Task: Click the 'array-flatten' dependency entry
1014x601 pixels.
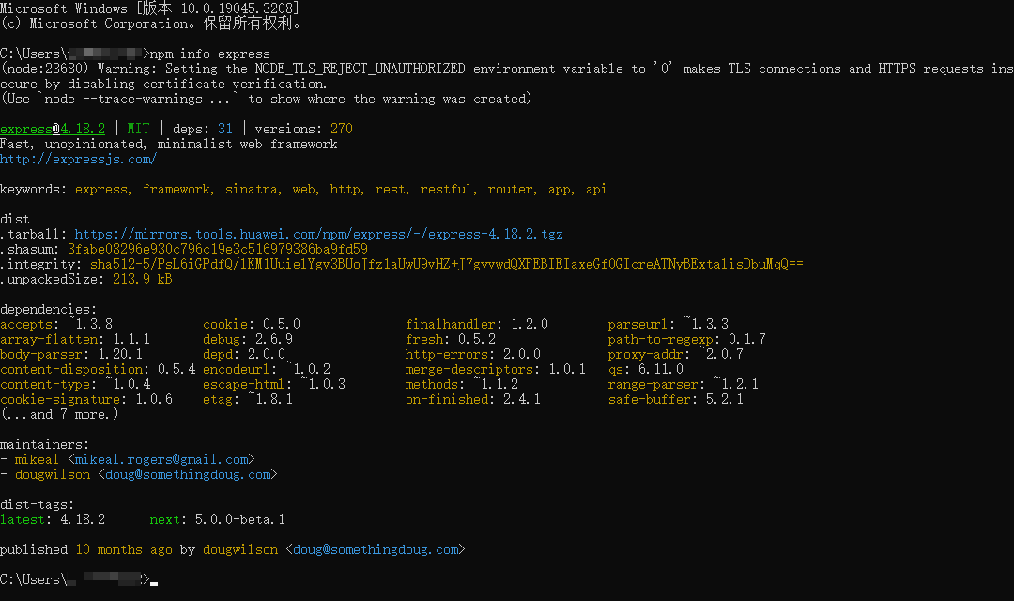Action: coord(75,340)
